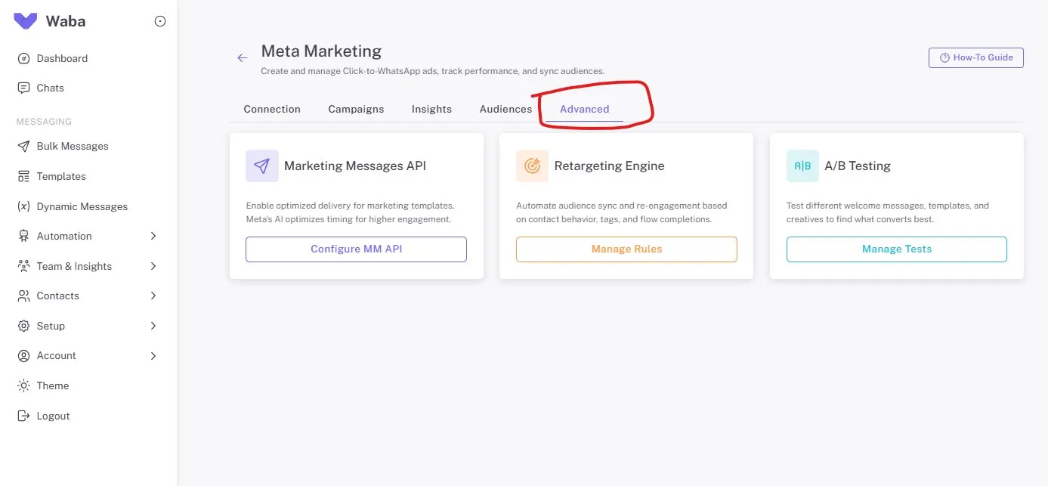Switch to the Connection tab
This screenshot has width=1048, height=486.
coord(272,109)
